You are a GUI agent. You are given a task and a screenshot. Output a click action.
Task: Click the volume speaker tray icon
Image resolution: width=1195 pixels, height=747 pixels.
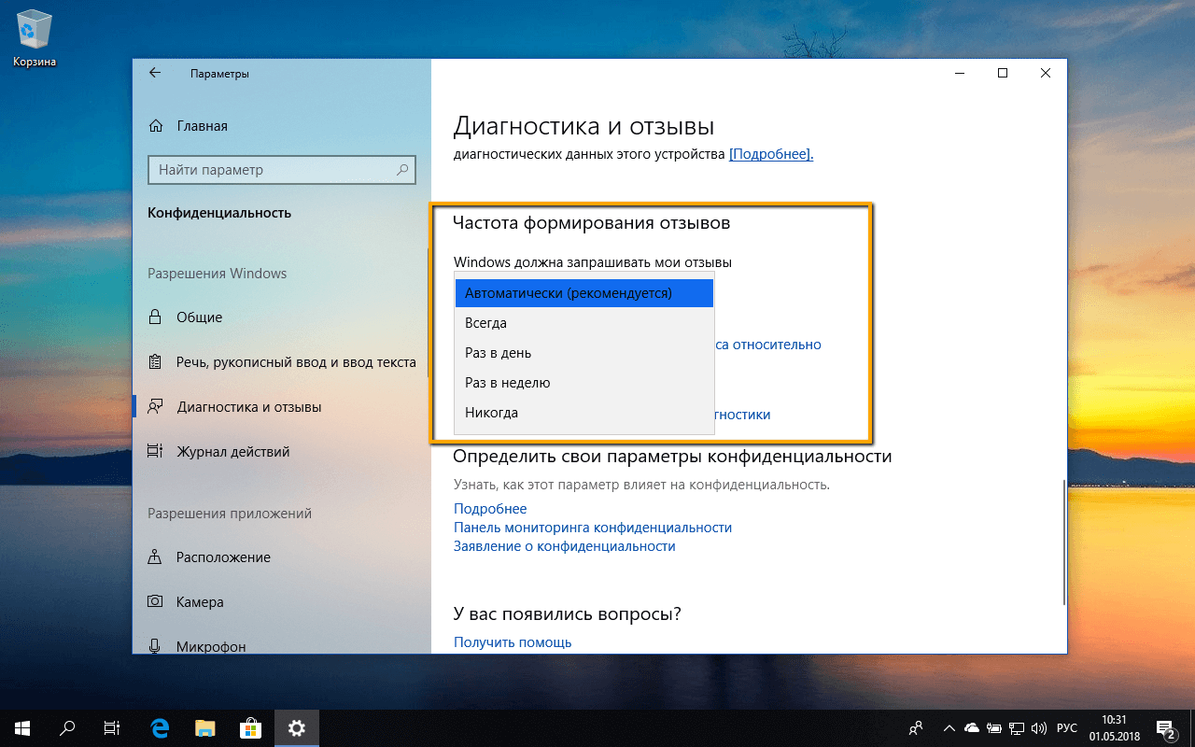(1040, 728)
